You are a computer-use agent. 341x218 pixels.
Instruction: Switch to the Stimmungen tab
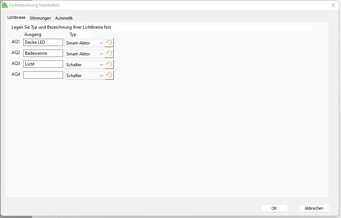coord(40,18)
